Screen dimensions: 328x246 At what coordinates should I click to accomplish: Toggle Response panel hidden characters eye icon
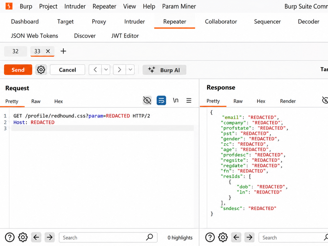click(x=325, y=100)
